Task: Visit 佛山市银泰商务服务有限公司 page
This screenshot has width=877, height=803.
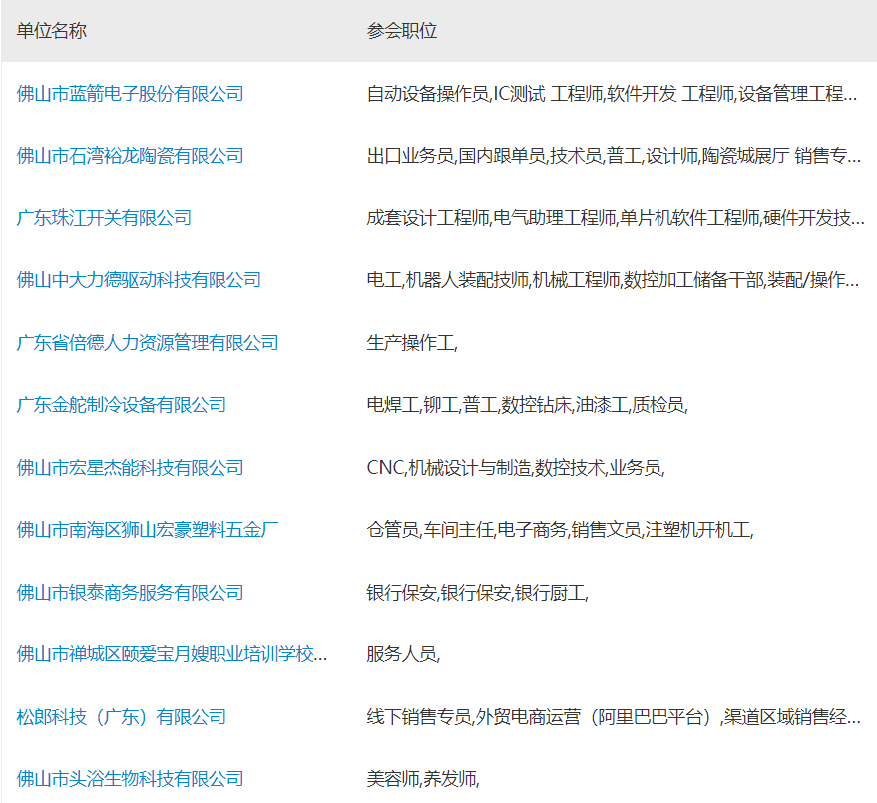Action: click(x=131, y=593)
